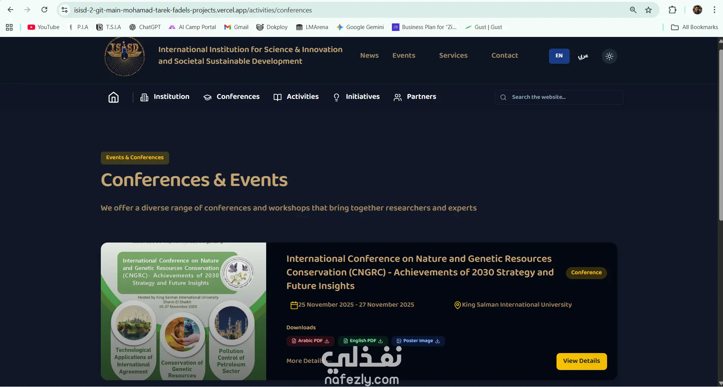Viewport: 723px width, 387px height.
Task: Open the Chrome profile avatar
Action: coord(697,10)
